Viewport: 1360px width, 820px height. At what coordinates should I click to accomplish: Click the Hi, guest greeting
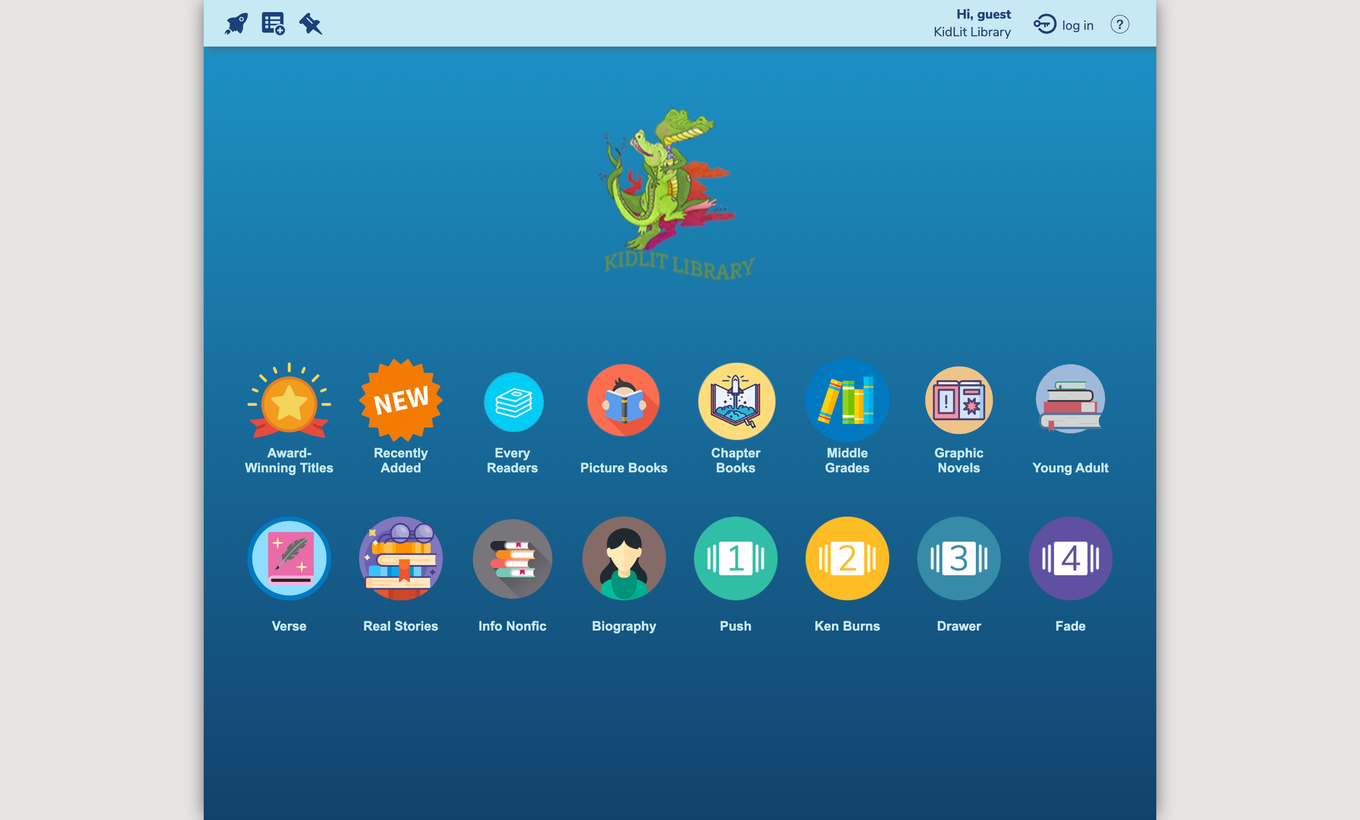pyautogui.click(x=984, y=14)
